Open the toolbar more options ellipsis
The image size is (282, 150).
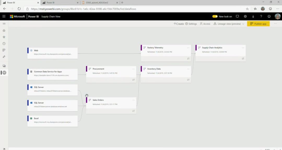click(275, 24)
